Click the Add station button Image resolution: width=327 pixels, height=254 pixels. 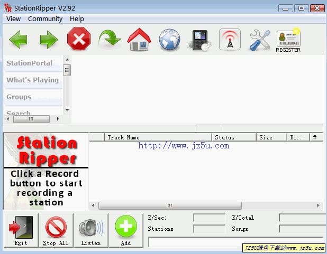coord(126,230)
